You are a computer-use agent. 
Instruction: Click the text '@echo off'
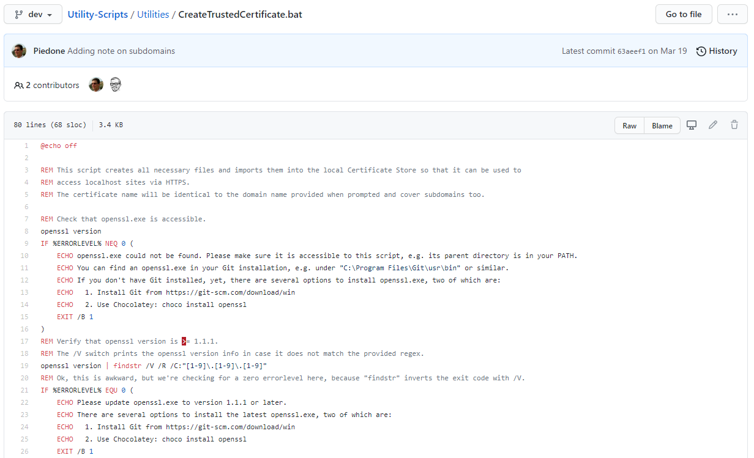tap(59, 146)
